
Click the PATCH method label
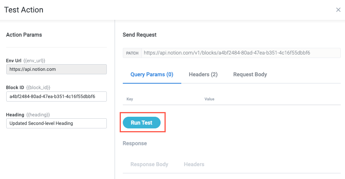tap(132, 53)
